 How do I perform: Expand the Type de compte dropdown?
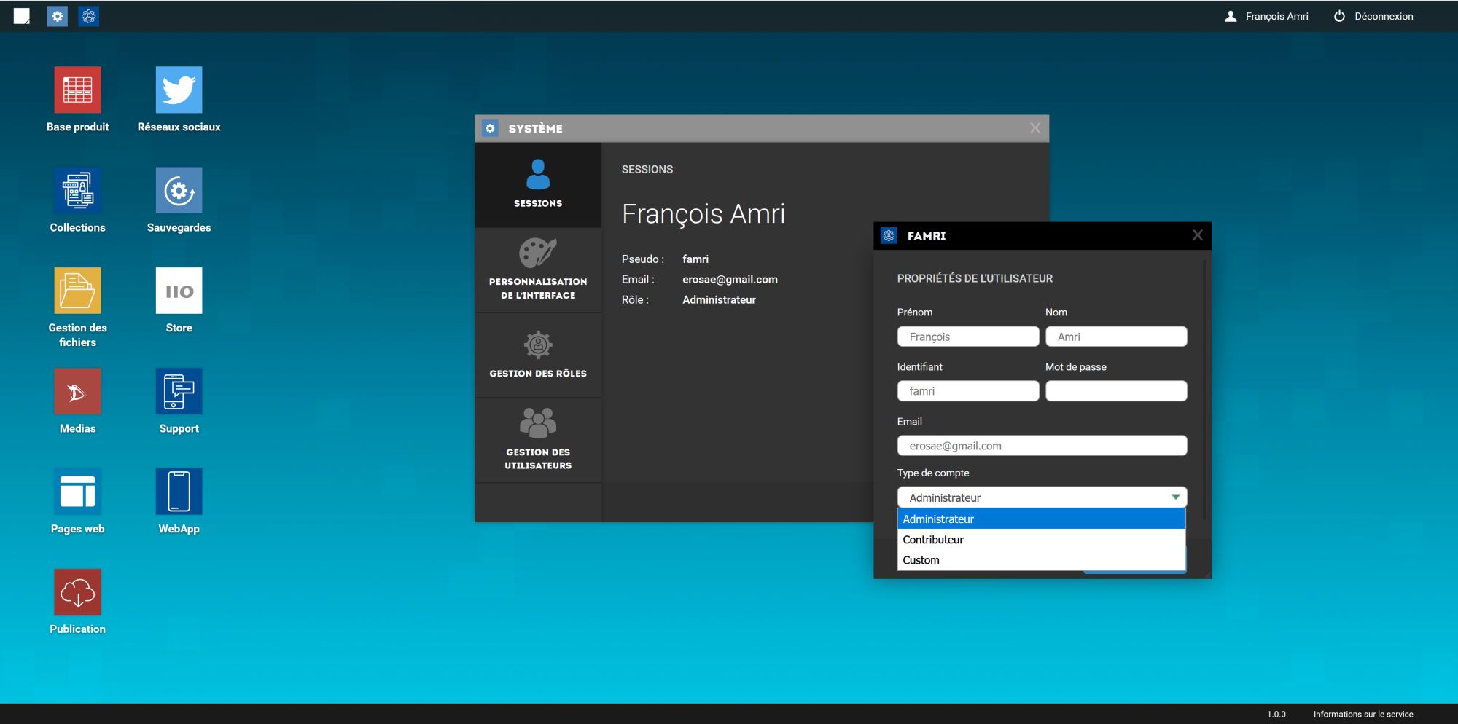point(1041,497)
